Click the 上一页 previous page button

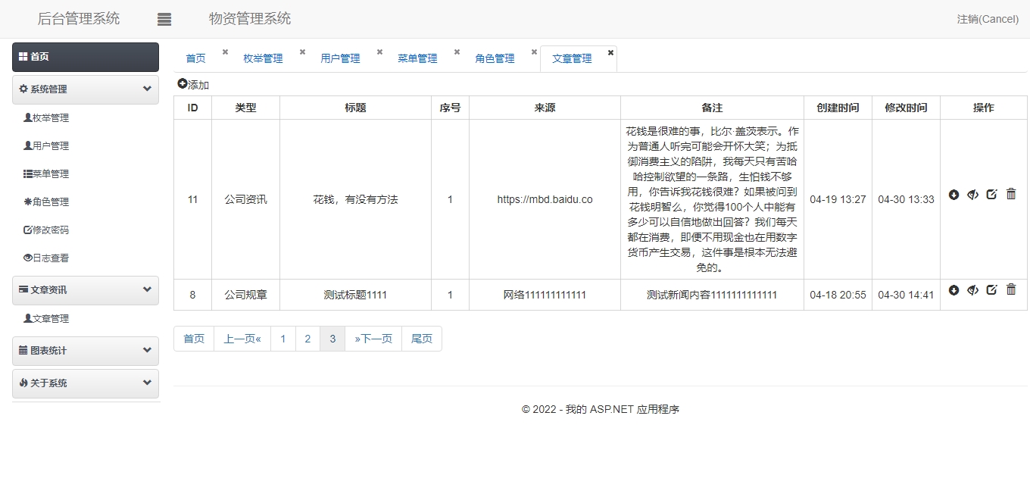(242, 339)
